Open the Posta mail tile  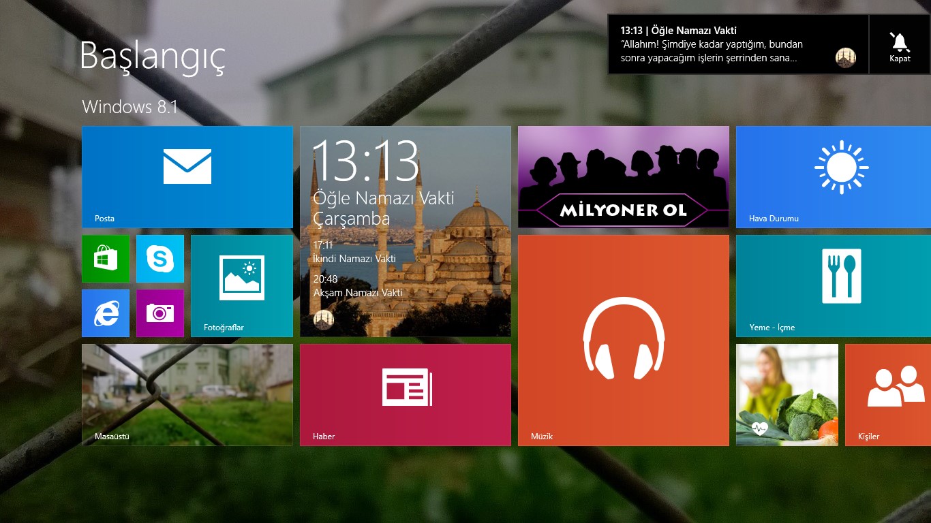[x=187, y=176]
